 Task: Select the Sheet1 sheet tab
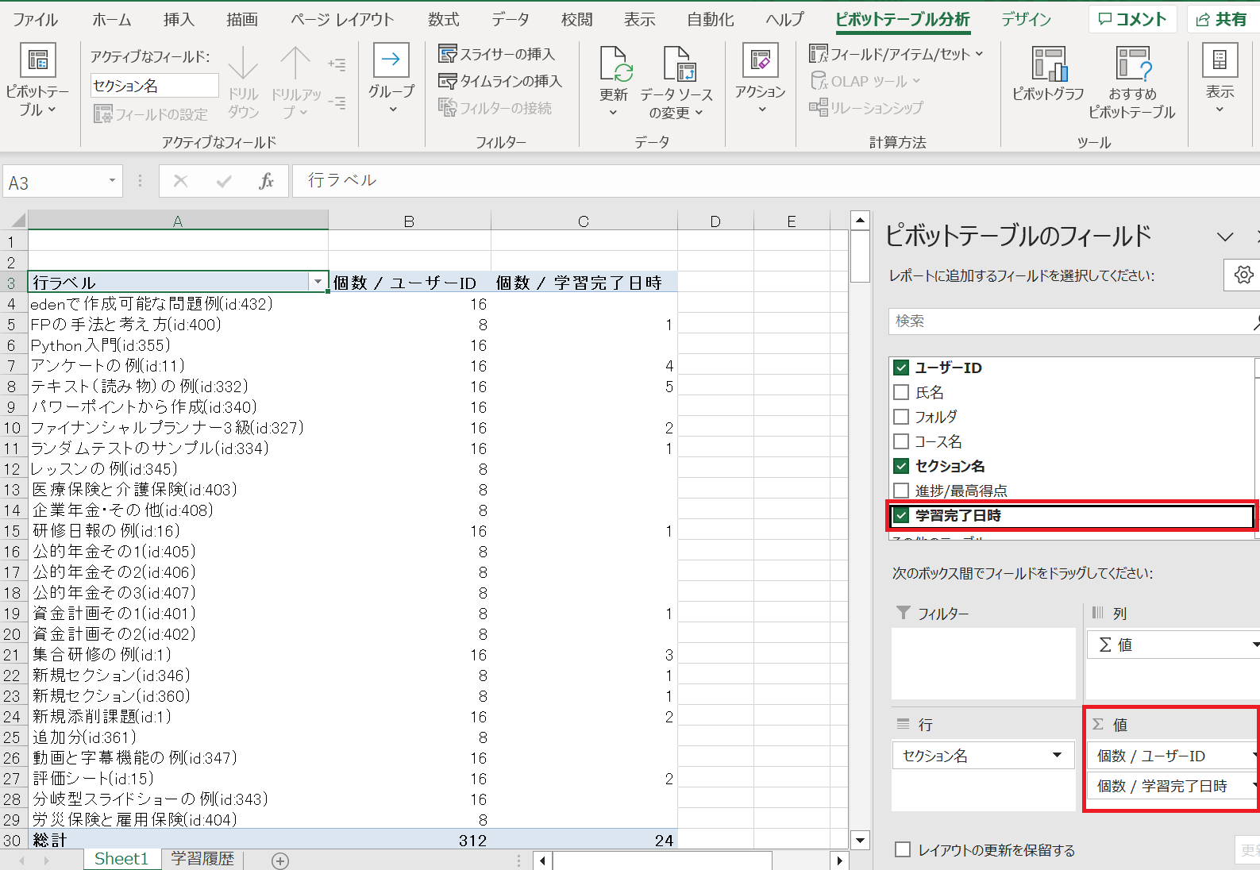point(121,859)
